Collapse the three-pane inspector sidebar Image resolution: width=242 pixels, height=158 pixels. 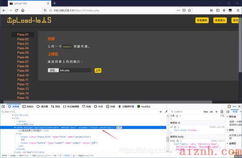pyautogui.click(x=228, y=112)
